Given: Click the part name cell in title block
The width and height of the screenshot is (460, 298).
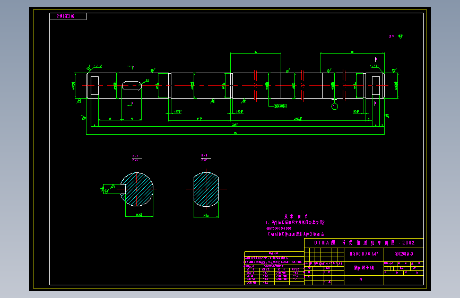Looking at the screenshot, I should [364, 268].
